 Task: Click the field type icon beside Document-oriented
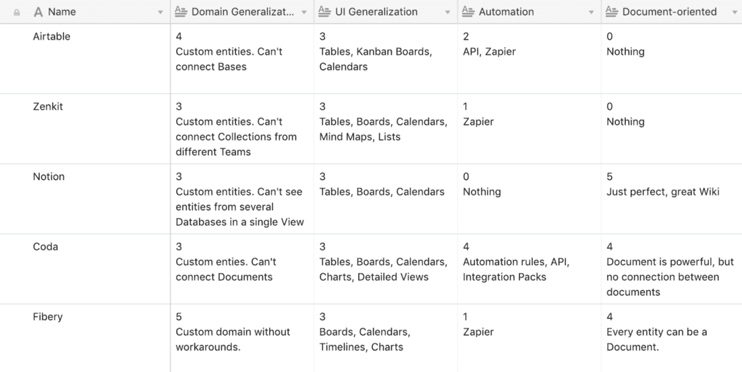612,11
